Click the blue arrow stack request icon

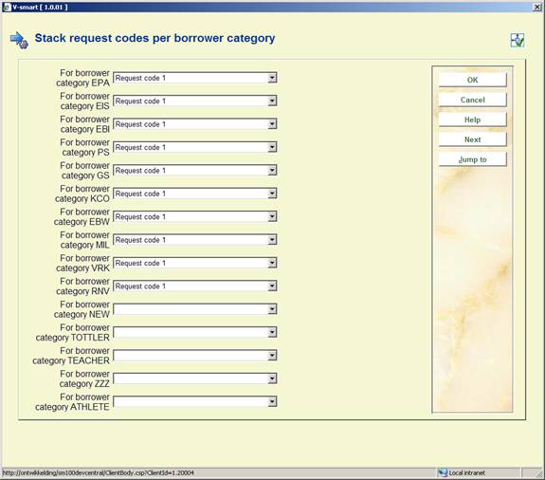[x=19, y=40]
